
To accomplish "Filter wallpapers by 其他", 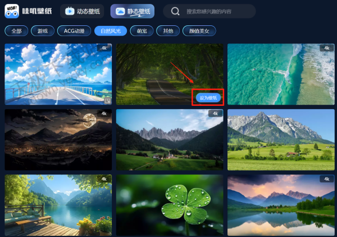I will pyautogui.click(x=168, y=31).
